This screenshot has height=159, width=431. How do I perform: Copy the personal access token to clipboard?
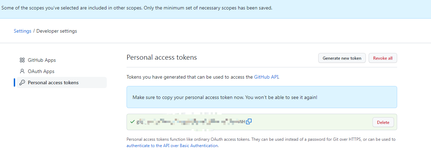point(249,121)
